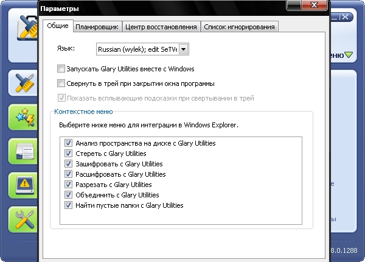Viewport: 365px width, 262px height.
Task: Go to the Список игнорирования tab
Action: tap(239, 27)
